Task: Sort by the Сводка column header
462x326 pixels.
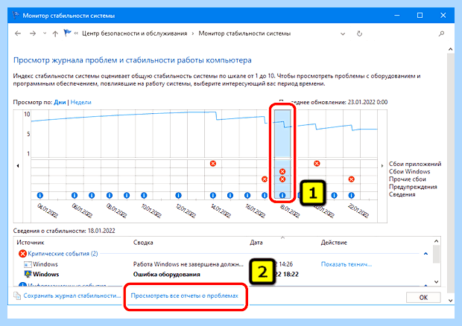Action: click(x=143, y=243)
